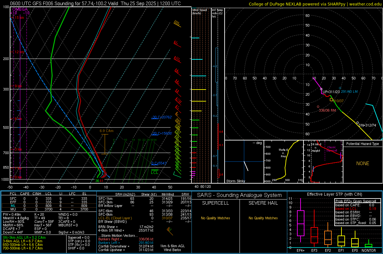Click the orange square marker on the hodograph
This screenshot has height=254, width=383.
point(331,100)
